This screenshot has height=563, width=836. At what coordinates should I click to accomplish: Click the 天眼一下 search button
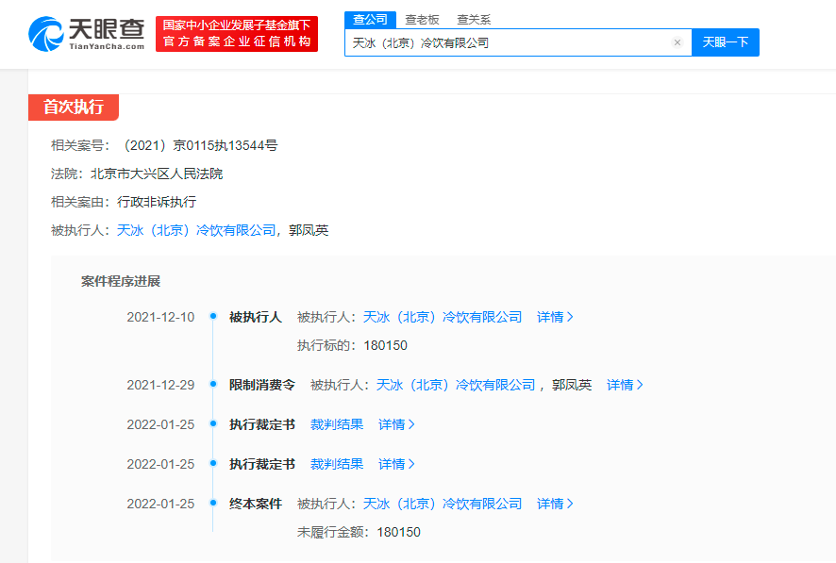tap(725, 42)
